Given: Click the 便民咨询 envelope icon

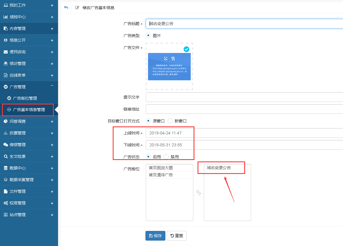Looking at the screenshot, I should [x=5, y=52].
